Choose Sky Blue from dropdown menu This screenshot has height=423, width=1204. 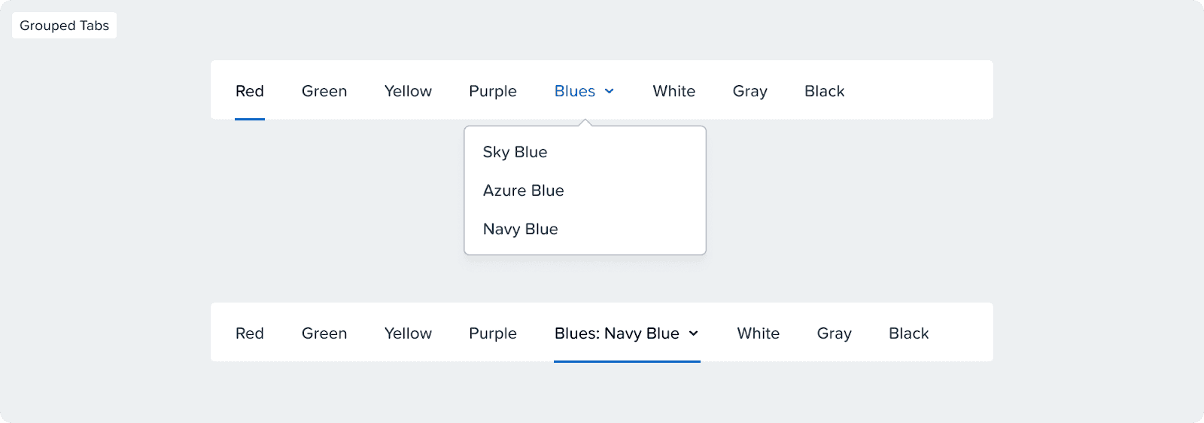point(515,152)
